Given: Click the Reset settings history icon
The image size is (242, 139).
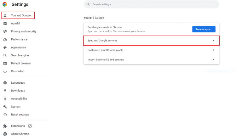Looking at the screenshot, I should [x=5, y=115].
